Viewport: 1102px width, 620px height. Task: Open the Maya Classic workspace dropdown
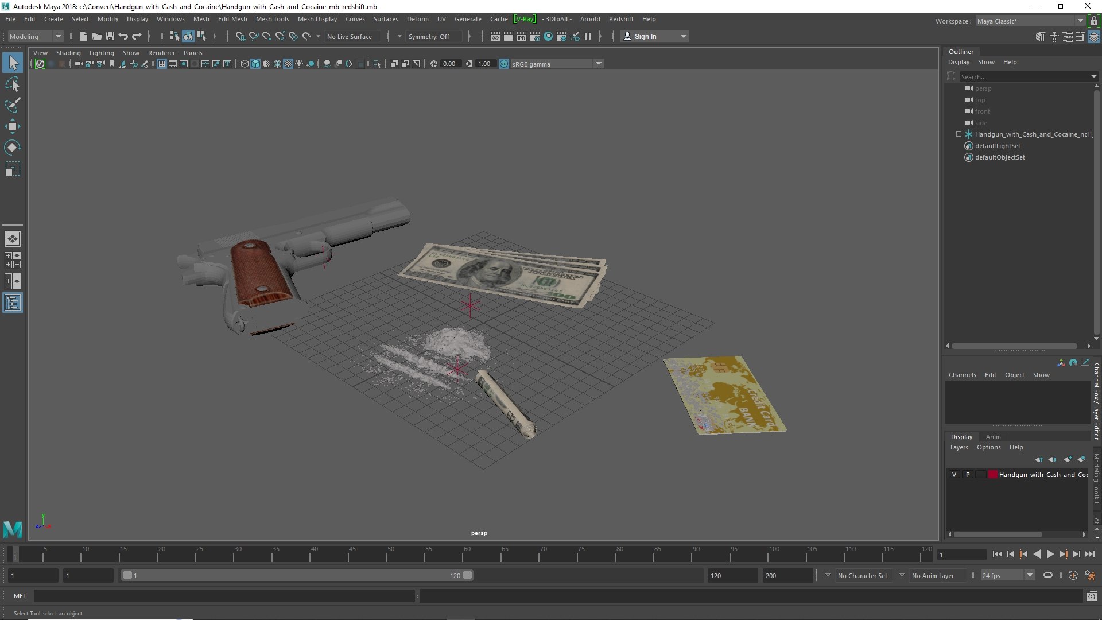coord(1030,21)
